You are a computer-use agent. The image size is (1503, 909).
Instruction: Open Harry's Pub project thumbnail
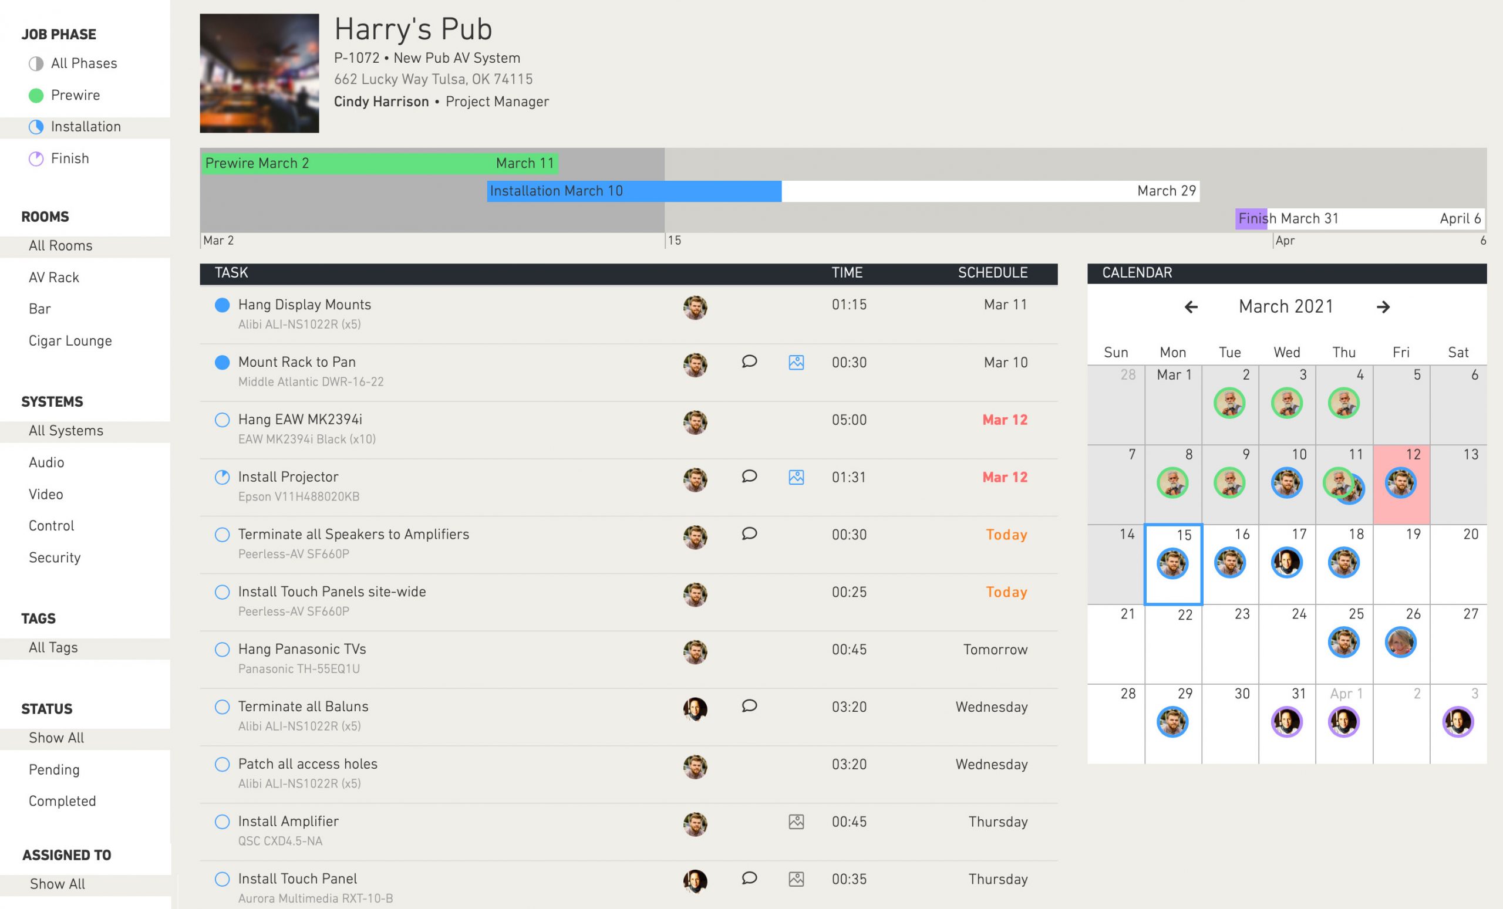[x=260, y=73]
